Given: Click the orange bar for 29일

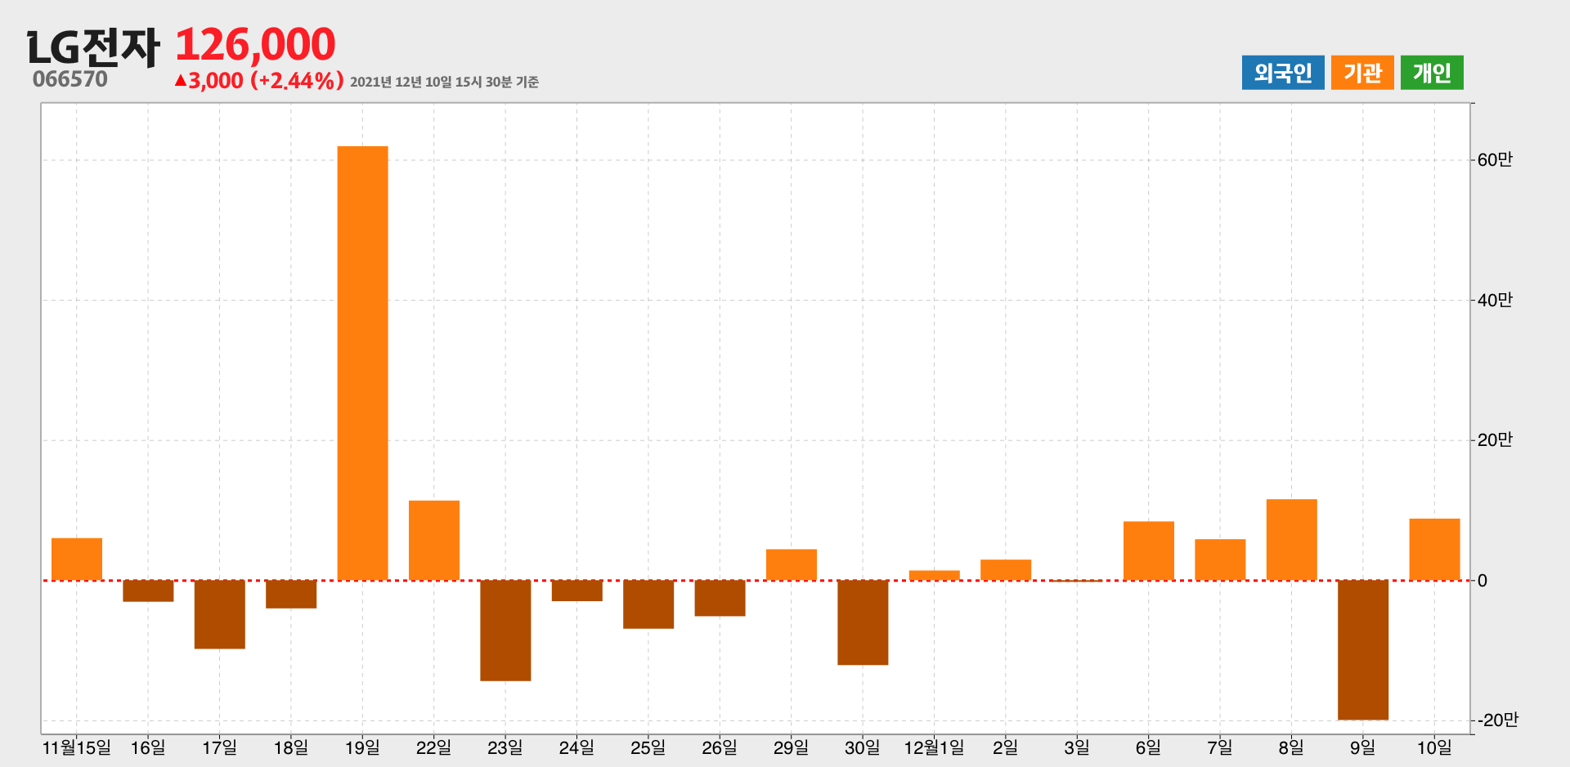Looking at the screenshot, I should coord(792,564).
